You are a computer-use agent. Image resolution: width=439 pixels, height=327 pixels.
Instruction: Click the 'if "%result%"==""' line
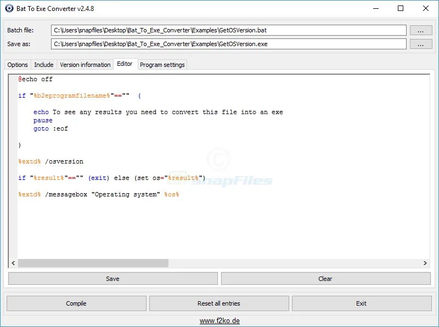(x=112, y=178)
